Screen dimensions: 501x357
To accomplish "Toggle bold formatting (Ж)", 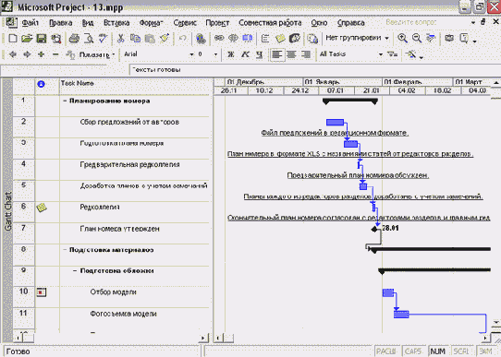I will pos(231,54).
